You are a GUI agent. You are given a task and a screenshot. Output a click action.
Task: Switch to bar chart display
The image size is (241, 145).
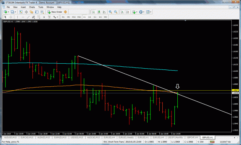(93, 12)
